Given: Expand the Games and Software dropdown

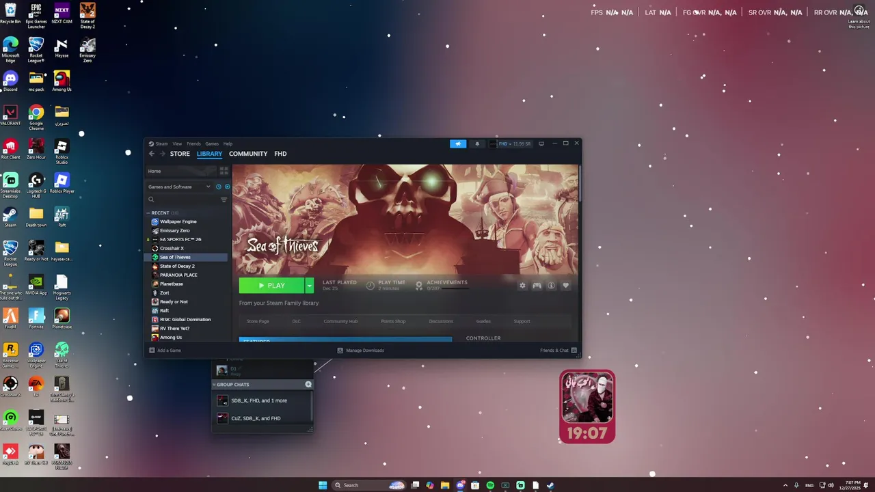Looking at the screenshot, I should [179, 187].
